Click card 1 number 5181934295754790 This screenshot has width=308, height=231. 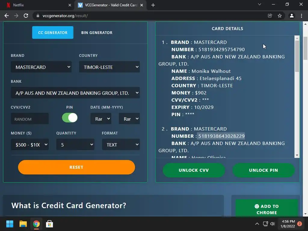pos(221,50)
